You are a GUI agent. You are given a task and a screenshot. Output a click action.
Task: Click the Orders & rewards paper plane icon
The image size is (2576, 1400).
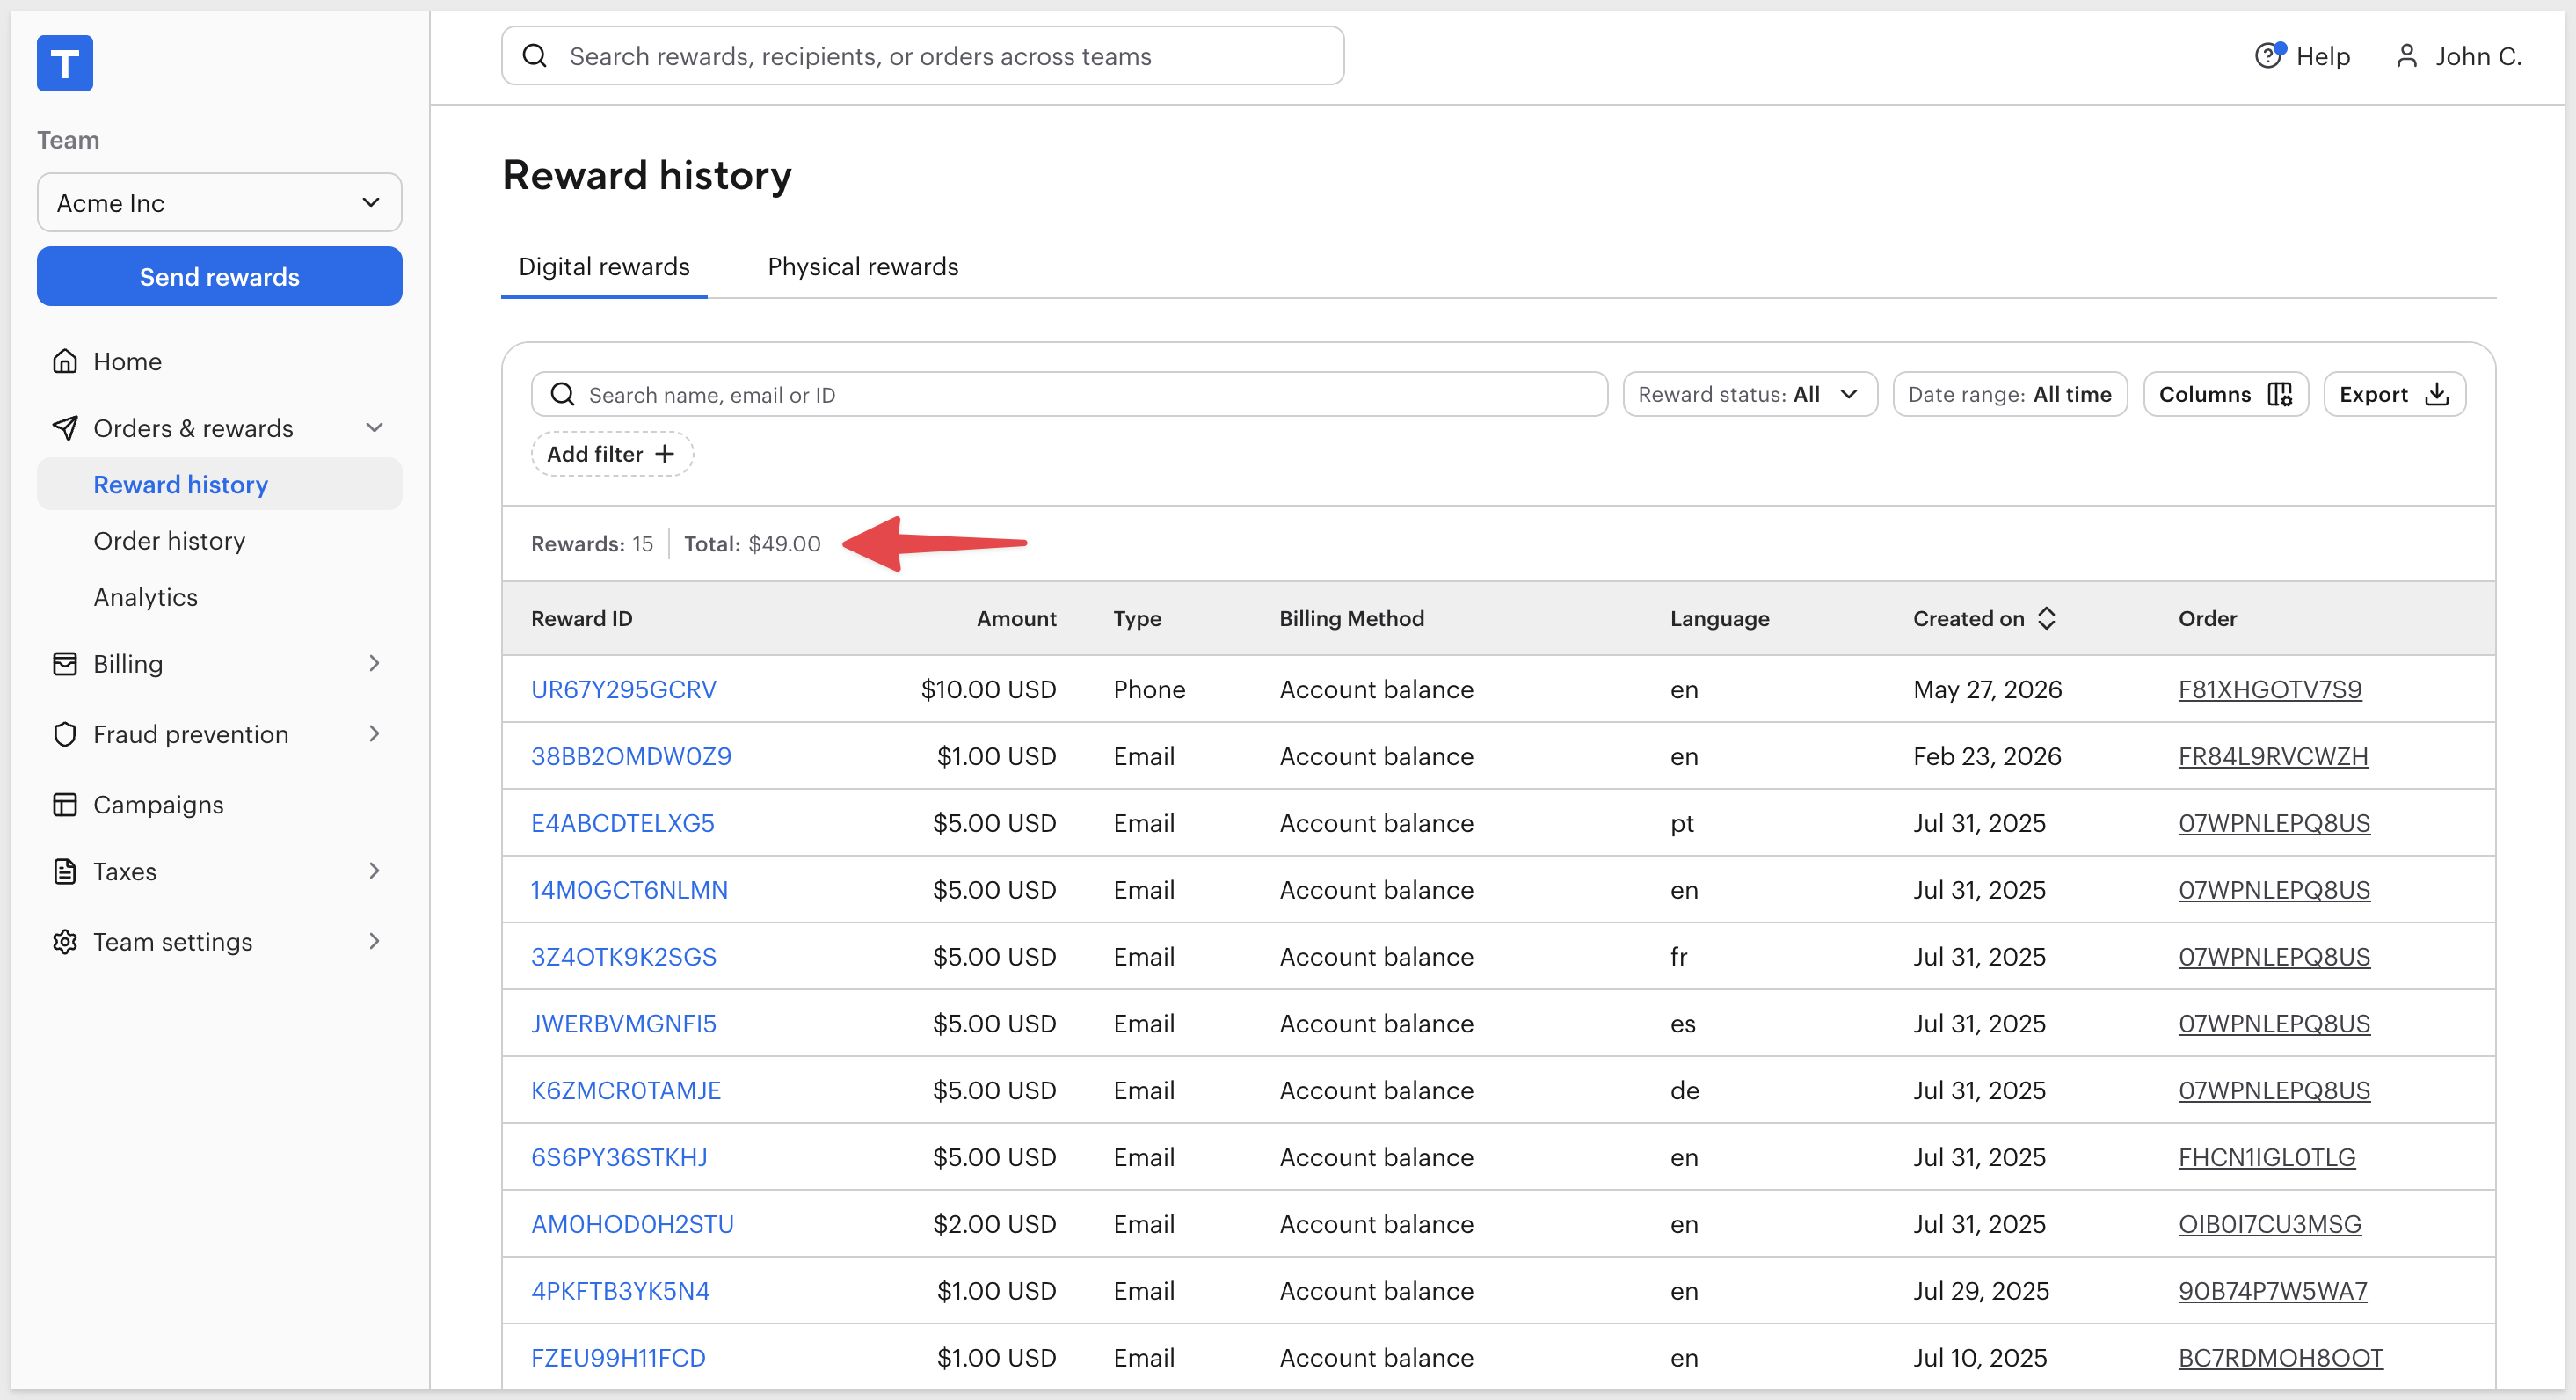(x=65, y=428)
